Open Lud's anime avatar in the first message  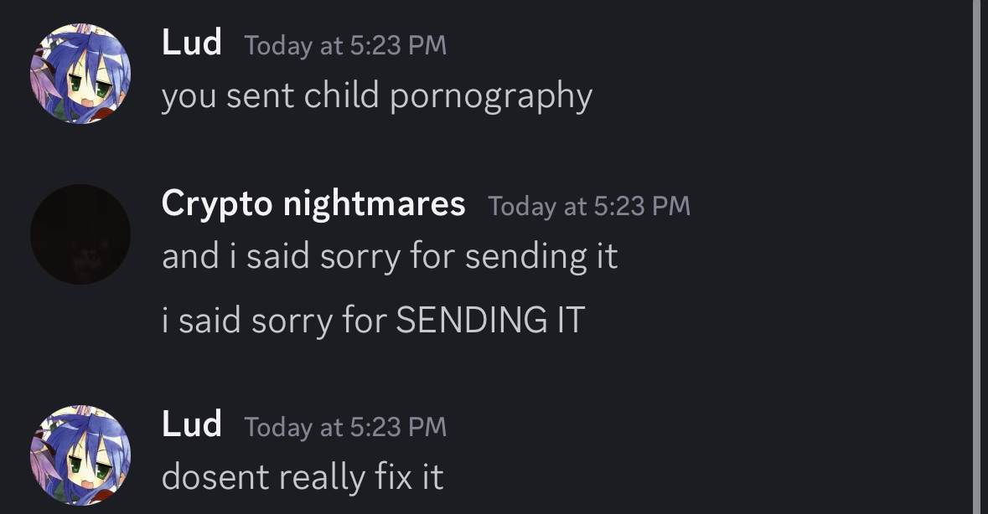click(x=80, y=74)
